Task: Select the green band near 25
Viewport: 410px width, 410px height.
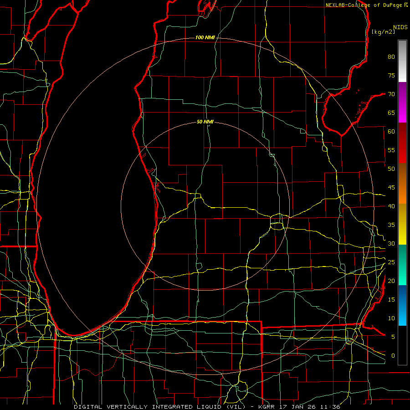Action: point(402,265)
